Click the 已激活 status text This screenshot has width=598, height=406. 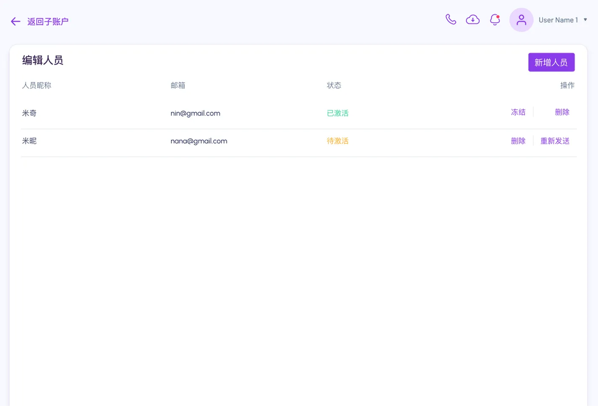pos(337,113)
